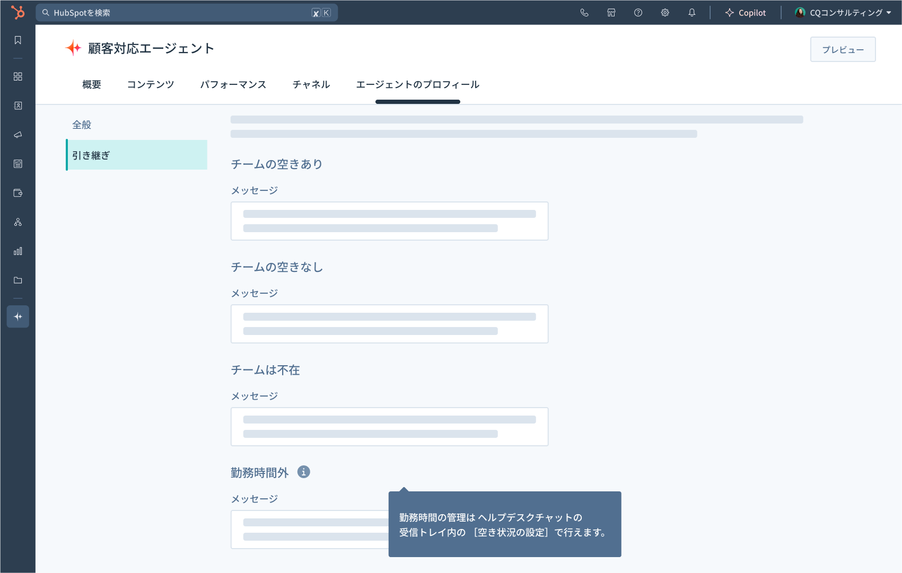Click the sparkle icon next to 顧客対応エージェント
This screenshot has width=902, height=573.
(x=73, y=48)
